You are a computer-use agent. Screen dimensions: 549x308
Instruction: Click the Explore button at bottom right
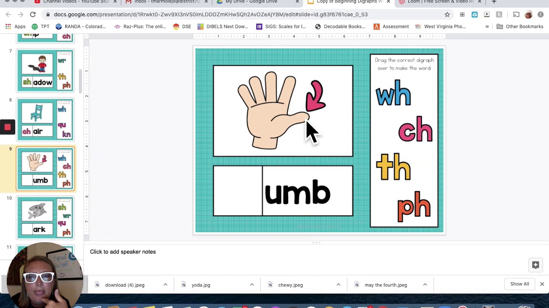coord(536,265)
